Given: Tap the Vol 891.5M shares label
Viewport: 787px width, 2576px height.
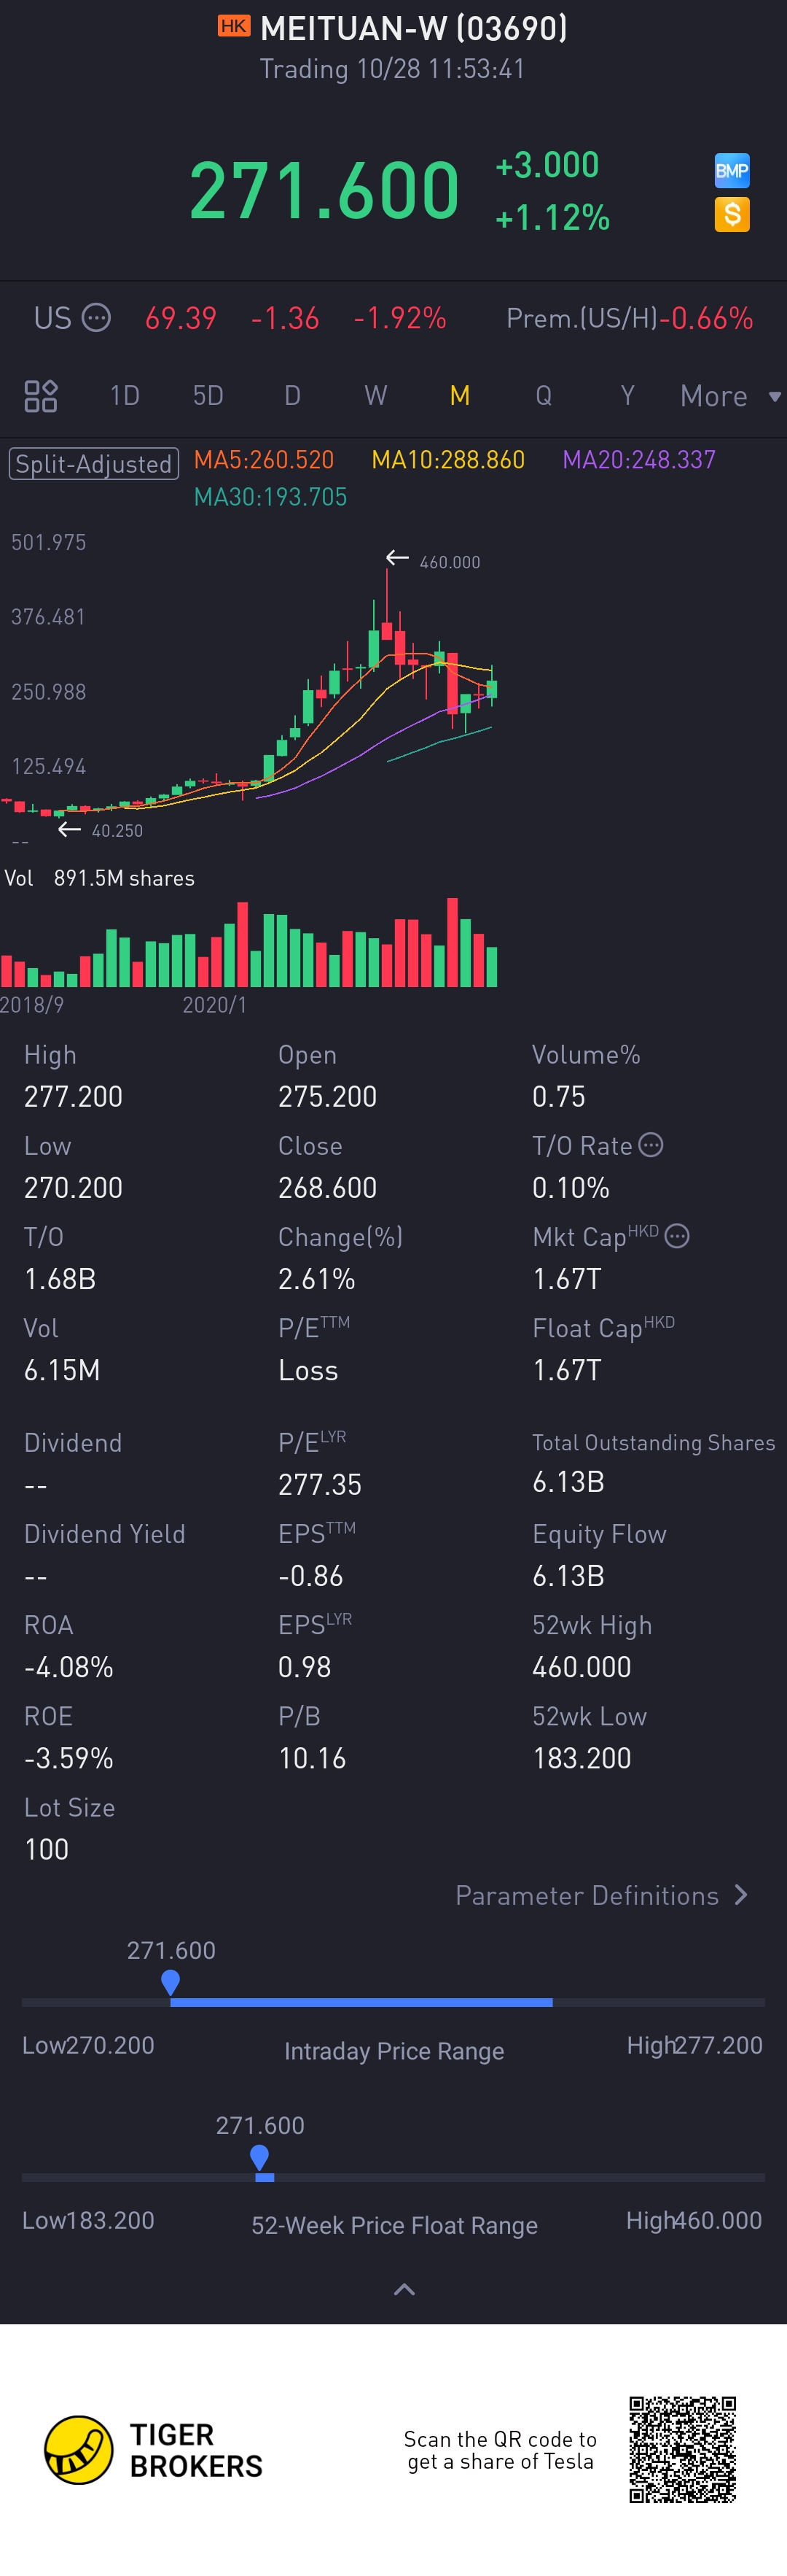Looking at the screenshot, I should point(100,878).
